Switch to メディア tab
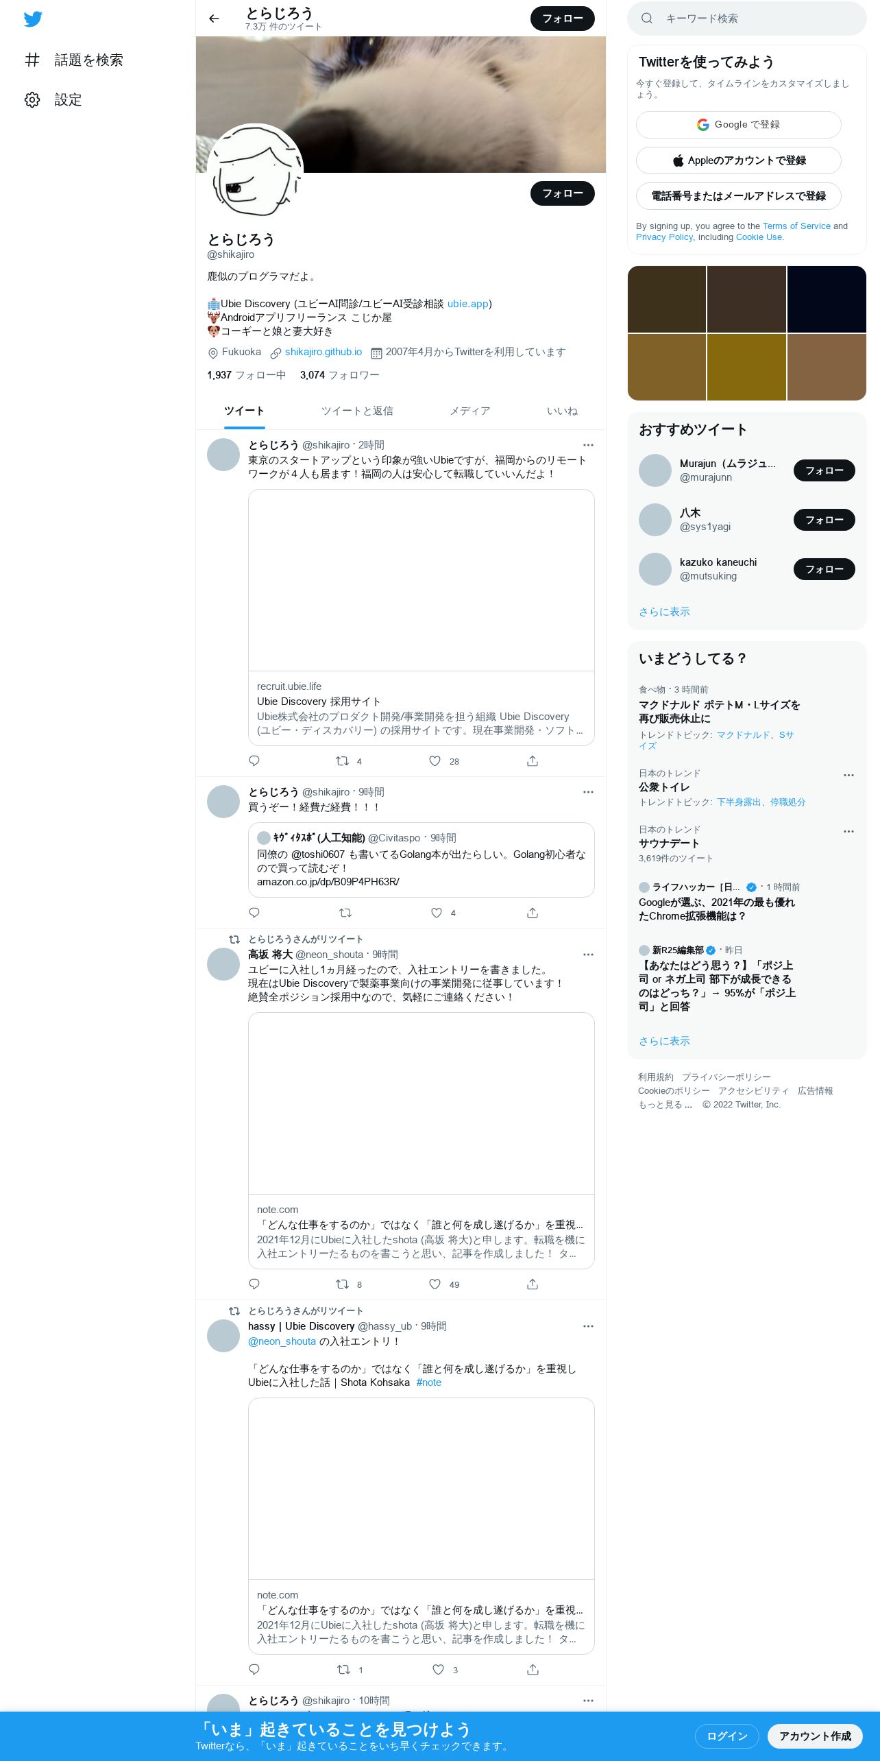Screen dimensions: 880x1761 coord(469,411)
